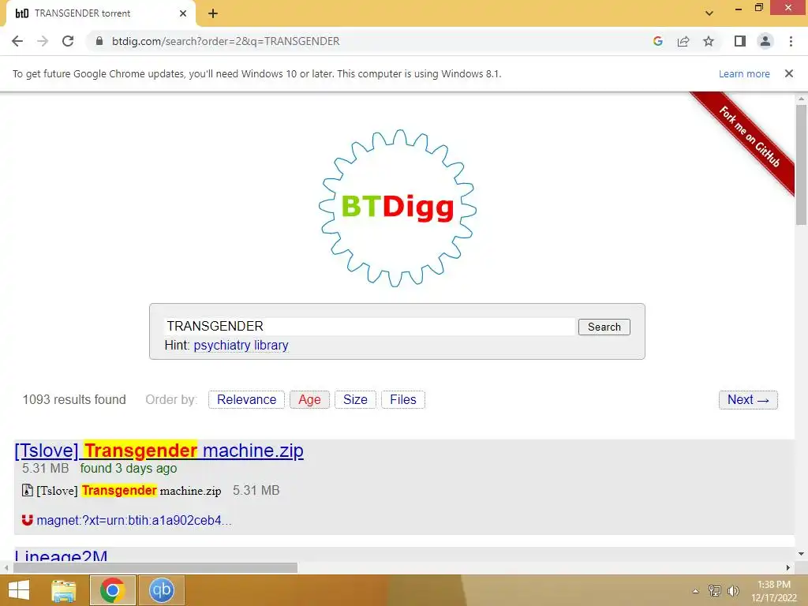
Task: Open qBittorrent from the taskbar
Action: [161, 590]
